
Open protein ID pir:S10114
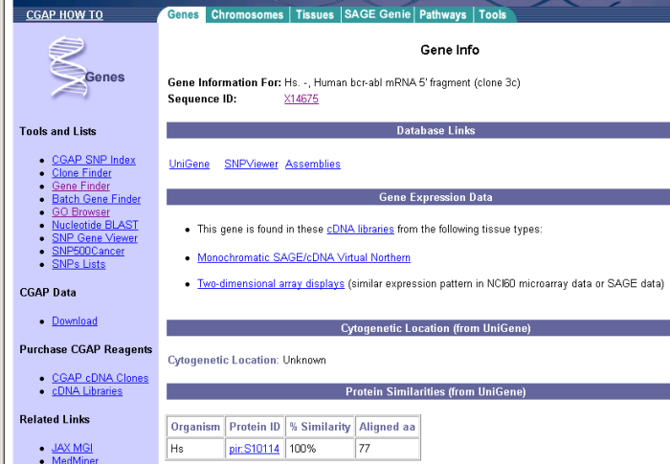(254, 448)
